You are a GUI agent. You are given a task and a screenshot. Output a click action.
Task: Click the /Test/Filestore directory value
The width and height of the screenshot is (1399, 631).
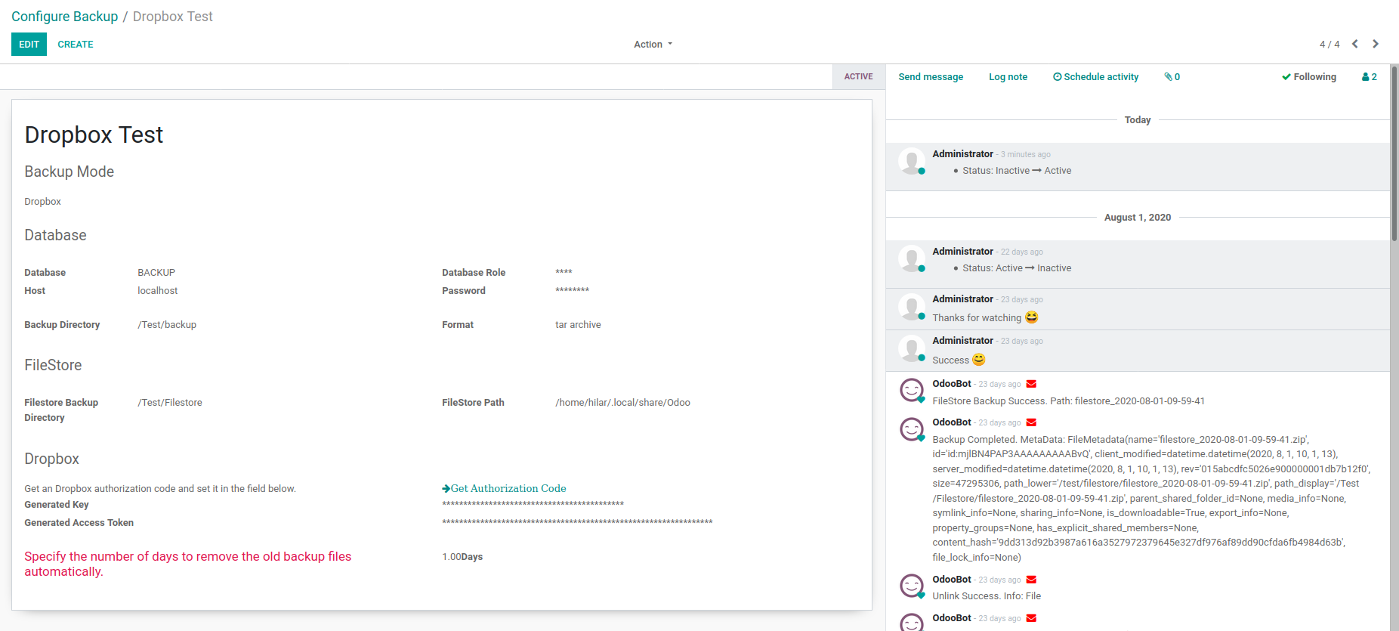click(x=170, y=403)
